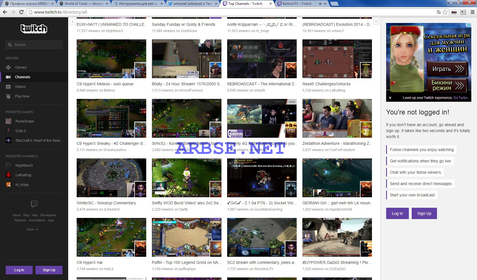Click the right carousel arrow
477x280 pixels.
pyautogui.click(x=376, y=22)
